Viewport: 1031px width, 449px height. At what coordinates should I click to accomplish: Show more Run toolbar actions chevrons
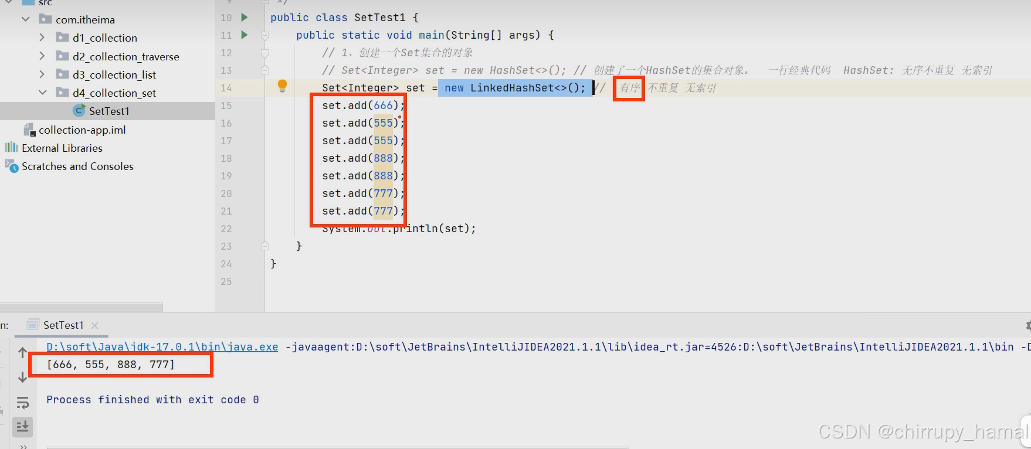tap(23, 446)
